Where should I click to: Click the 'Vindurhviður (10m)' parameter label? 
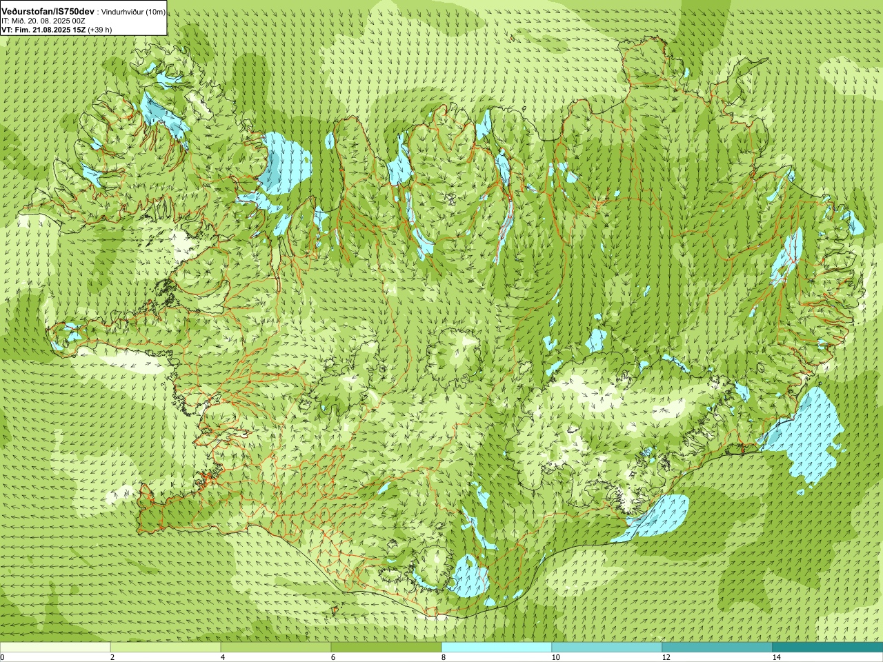pyautogui.click(x=134, y=12)
